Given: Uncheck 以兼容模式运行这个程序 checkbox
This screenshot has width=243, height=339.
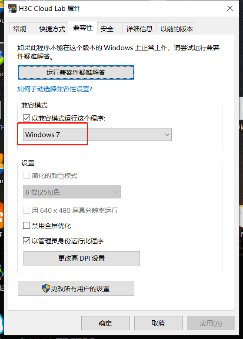Looking at the screenshot, I should click(x=27, y=118).
